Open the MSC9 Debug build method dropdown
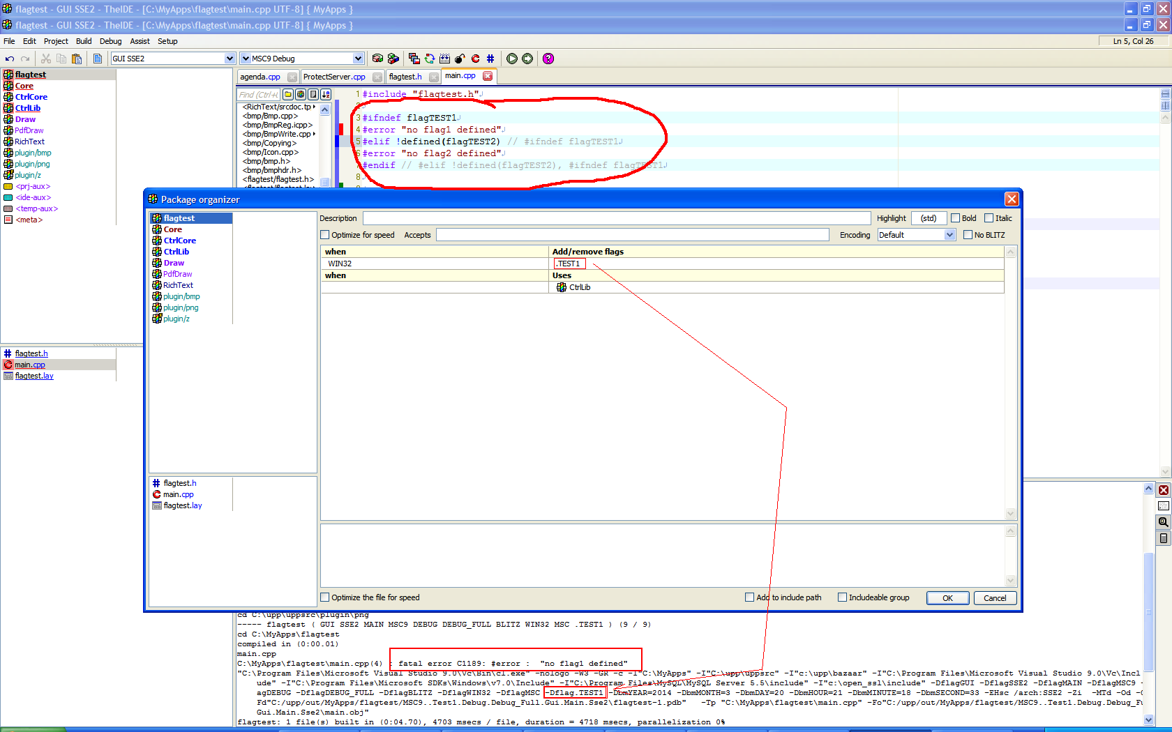Screen dimensions: 1172x732 point(358,59)
